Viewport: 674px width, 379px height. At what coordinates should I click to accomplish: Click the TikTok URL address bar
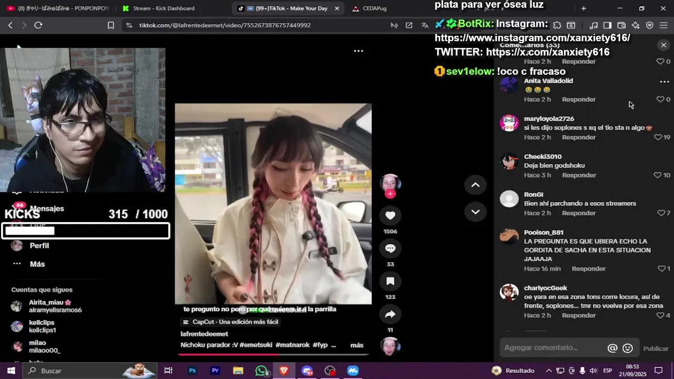225,25
